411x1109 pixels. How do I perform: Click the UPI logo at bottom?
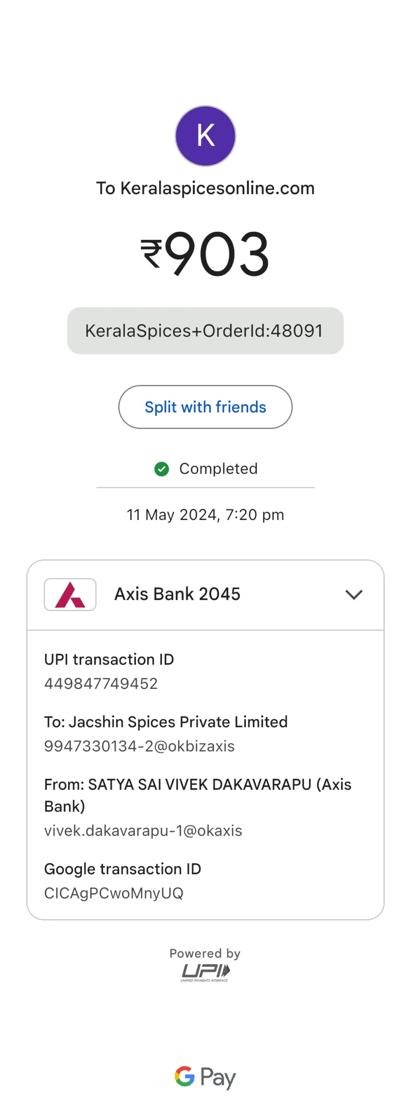[x=205, y=973]
